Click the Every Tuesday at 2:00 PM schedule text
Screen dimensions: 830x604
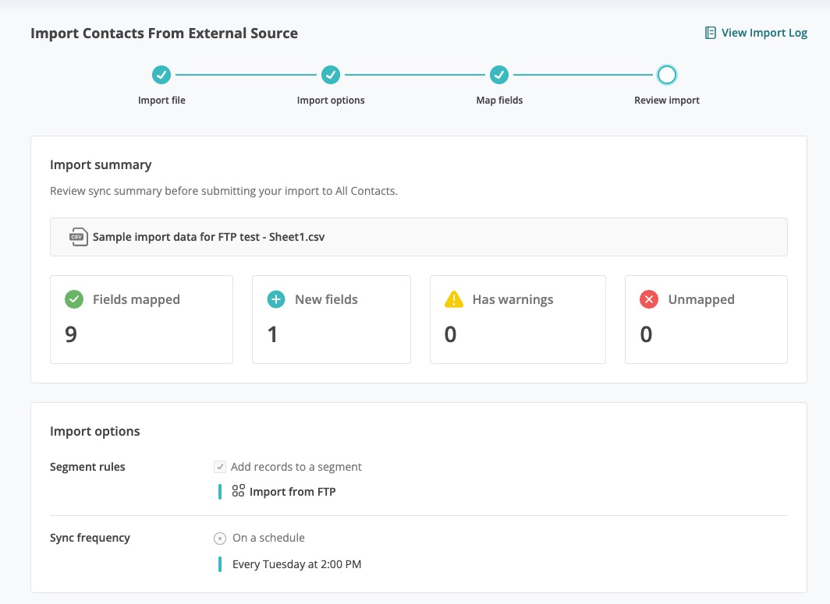point(297,564)
